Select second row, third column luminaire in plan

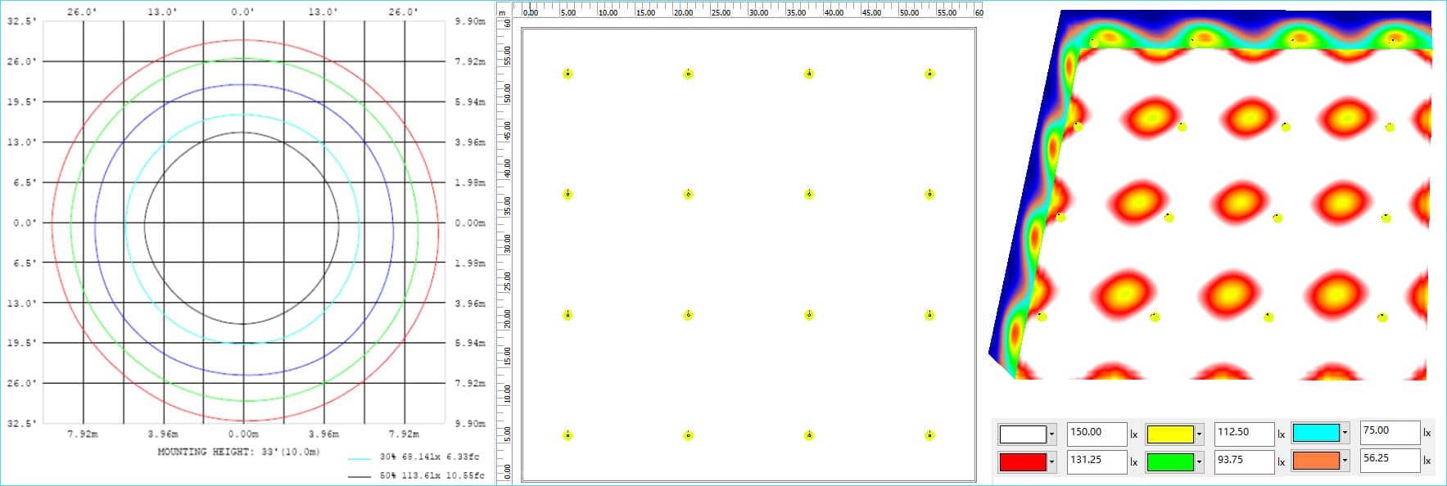(809, 194)
